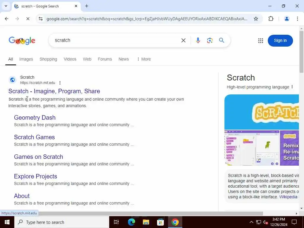Open Microsoft Store from taskbar
This screenshot has height=228, width=304.
160,222
